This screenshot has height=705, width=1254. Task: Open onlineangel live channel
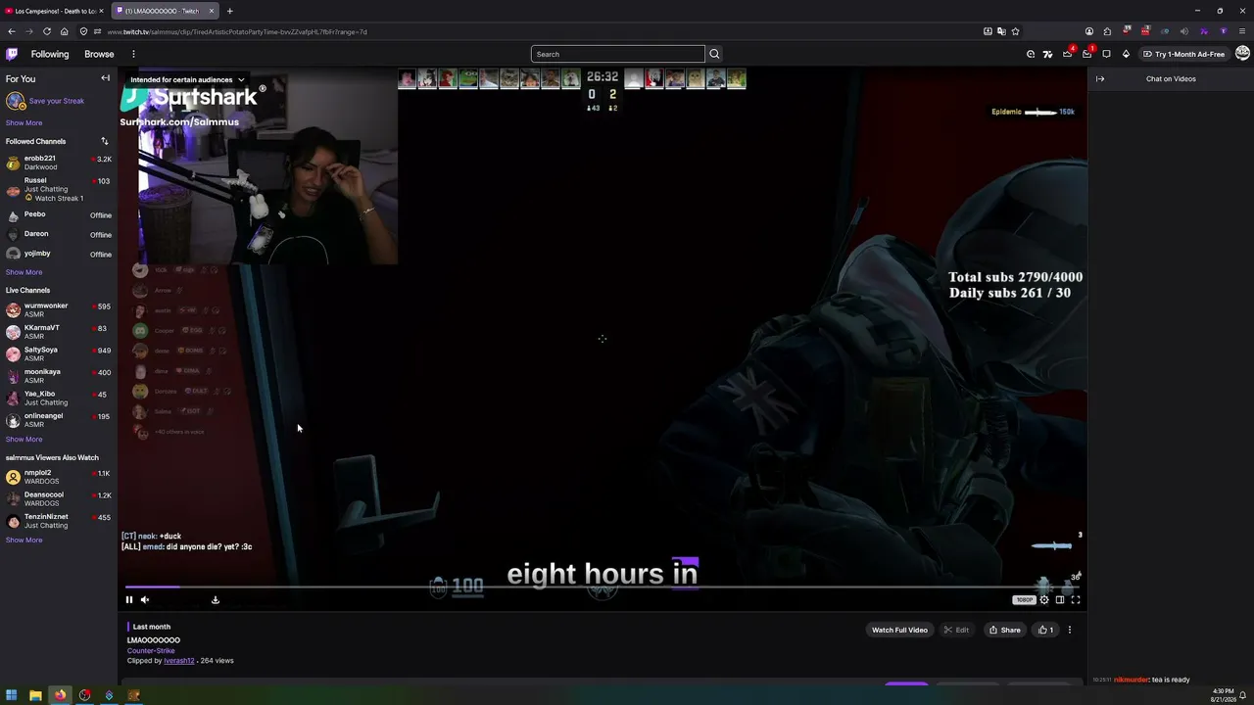59,420
